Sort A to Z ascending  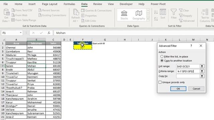(x=156, y=12)
